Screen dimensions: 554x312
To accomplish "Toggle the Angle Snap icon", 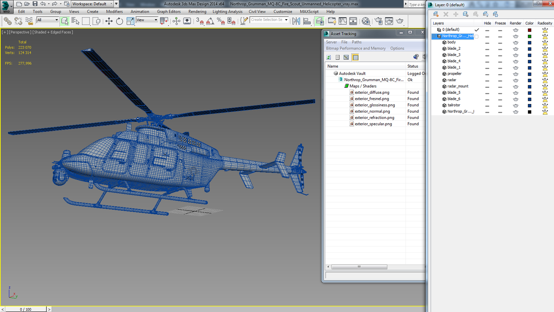I will coord(210,21).
